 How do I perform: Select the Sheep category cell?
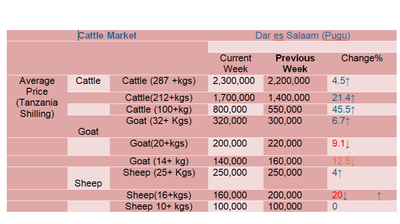coord(88,183)
